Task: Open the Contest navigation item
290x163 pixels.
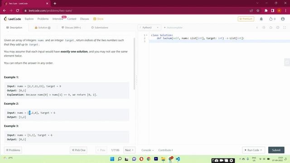Action: (x=72, y=19)
